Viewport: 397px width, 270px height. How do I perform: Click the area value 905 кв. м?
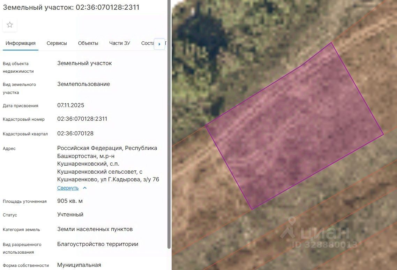[70, 201]
